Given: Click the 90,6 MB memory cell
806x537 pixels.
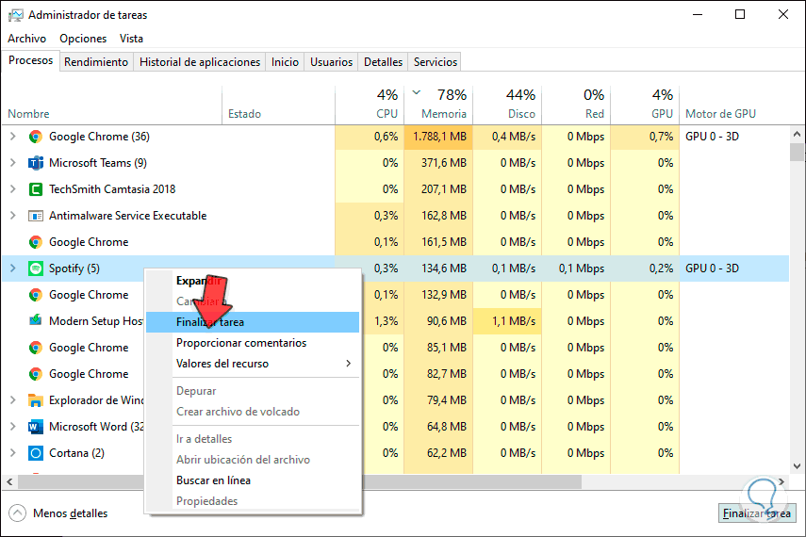Looking at the screenshot, I should pos(438,321).
